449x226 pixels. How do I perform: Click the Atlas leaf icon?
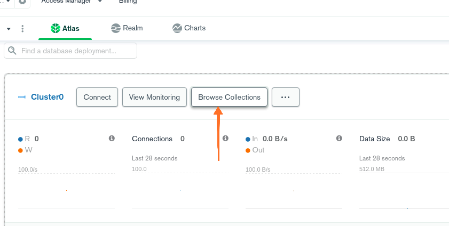pos(56,28)
